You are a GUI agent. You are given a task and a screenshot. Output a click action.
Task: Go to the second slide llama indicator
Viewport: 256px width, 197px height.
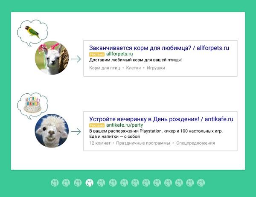coord(66,183)
